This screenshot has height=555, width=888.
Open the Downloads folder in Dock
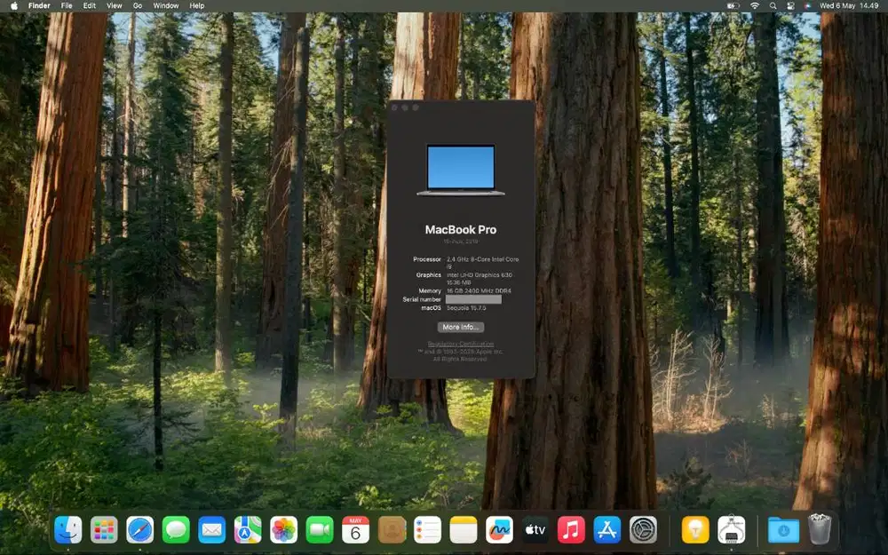784,530
